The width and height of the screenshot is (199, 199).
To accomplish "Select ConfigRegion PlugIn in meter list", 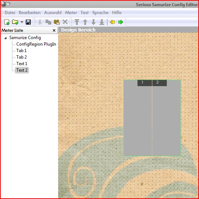I will pyautogui.click(x=36, y=44).
